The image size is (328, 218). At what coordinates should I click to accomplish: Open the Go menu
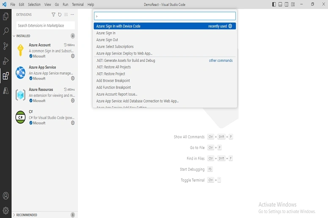click(x=57, y=4)
